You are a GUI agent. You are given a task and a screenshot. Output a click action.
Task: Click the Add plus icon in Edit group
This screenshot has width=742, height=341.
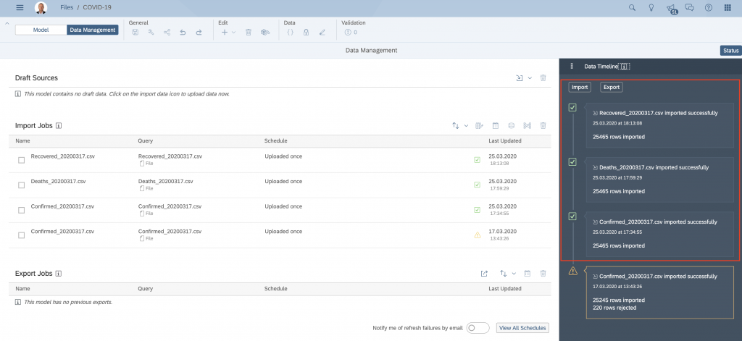click(x=225, y=32)
